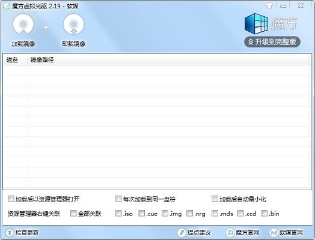Click the 检查更新 up-arrow icon

coord(9,233)
